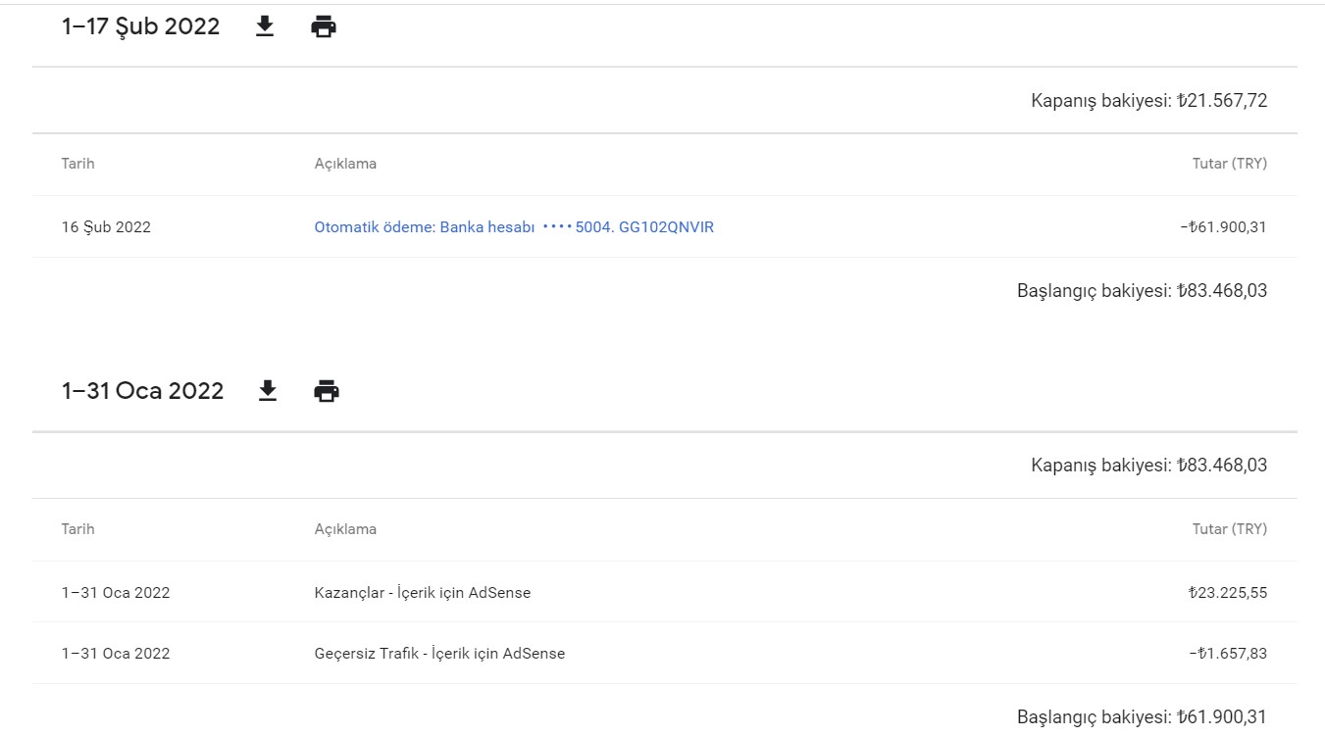Image resolution: width=1325 pixels, height=737 pixels.
Task: Download the 1–17 Şub 2022 statement
Action: coord(264,26)
